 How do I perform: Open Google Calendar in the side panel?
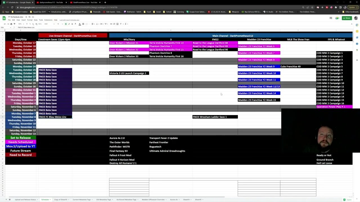357,25
